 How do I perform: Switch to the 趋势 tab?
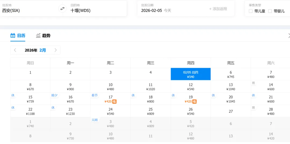tap(46, 36)
